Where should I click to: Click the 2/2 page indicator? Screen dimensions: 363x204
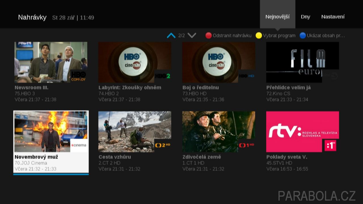point(181,36)
